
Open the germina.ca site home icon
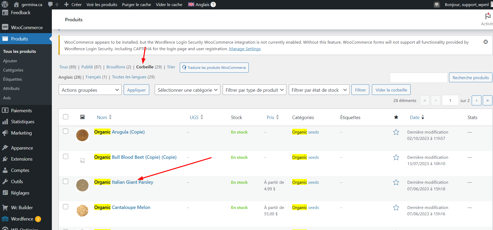[16, 4]
